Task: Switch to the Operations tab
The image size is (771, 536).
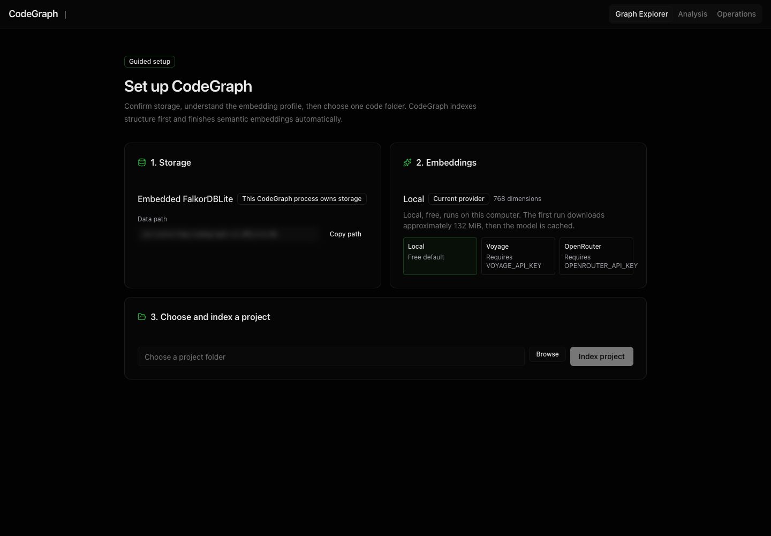Action: click(736, 14)
